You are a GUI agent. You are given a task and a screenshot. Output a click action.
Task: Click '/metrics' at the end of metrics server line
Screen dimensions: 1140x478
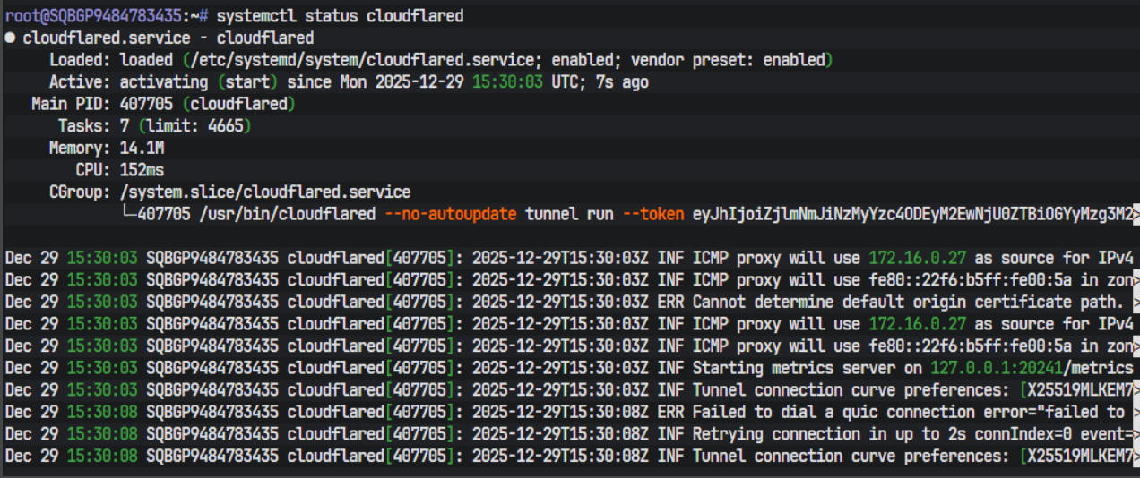click(x=1100, y=368)
